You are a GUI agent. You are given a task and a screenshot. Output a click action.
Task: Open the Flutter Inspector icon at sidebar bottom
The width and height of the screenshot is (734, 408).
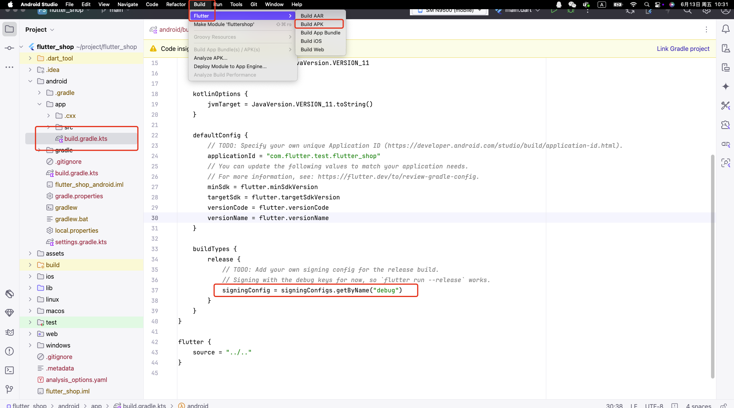[x=726, y=163]
